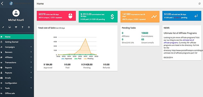Expand the Reports submenu chevron
The height and width of the screenshot is (97, 203).
[x=31, y=67]
